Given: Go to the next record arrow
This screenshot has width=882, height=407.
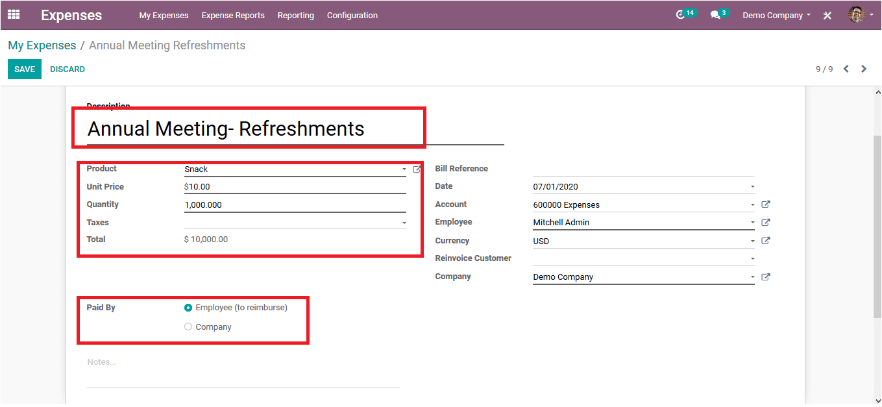Looking at the screenshot, I should click(863, 69).
